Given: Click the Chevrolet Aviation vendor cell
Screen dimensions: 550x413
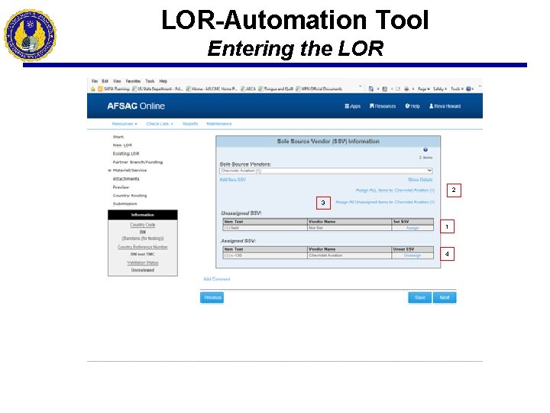Looking at the screenshot, I should (349, 255).
